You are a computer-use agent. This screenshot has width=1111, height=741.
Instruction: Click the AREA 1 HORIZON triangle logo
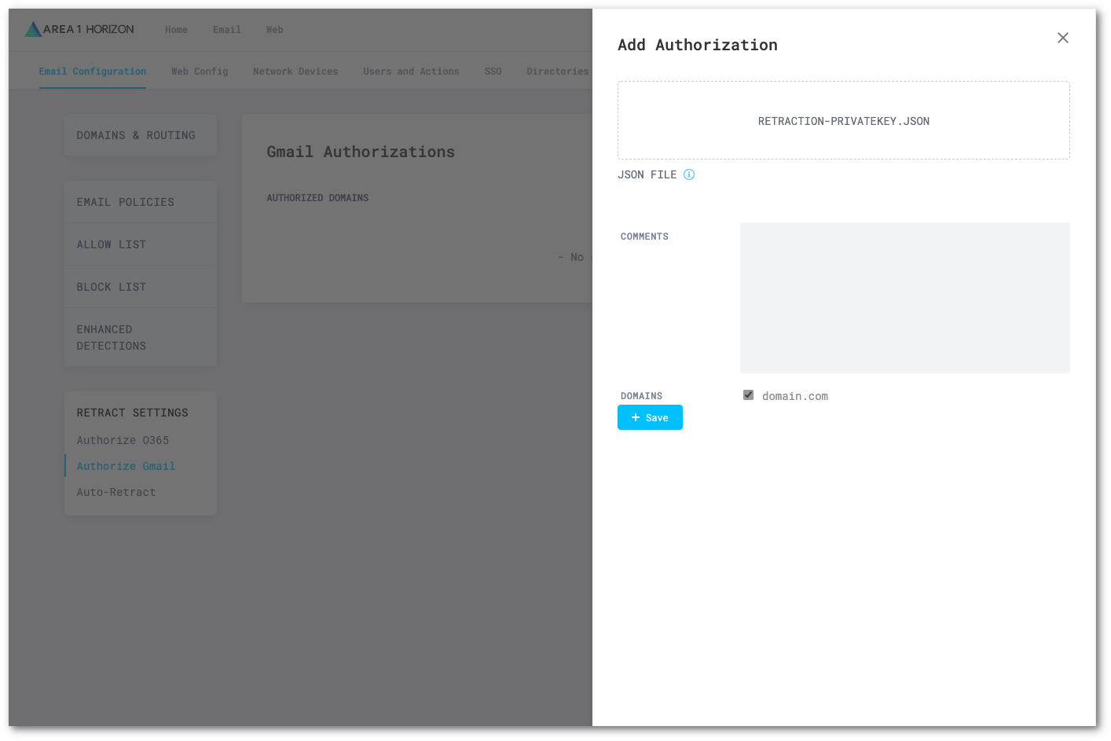pos(32,29)
